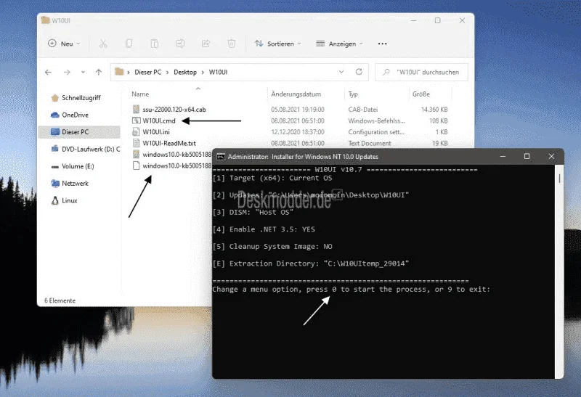Go forward with the right arrow button
This screenshot has width=581, height=397.
click(x=67, y=73)
